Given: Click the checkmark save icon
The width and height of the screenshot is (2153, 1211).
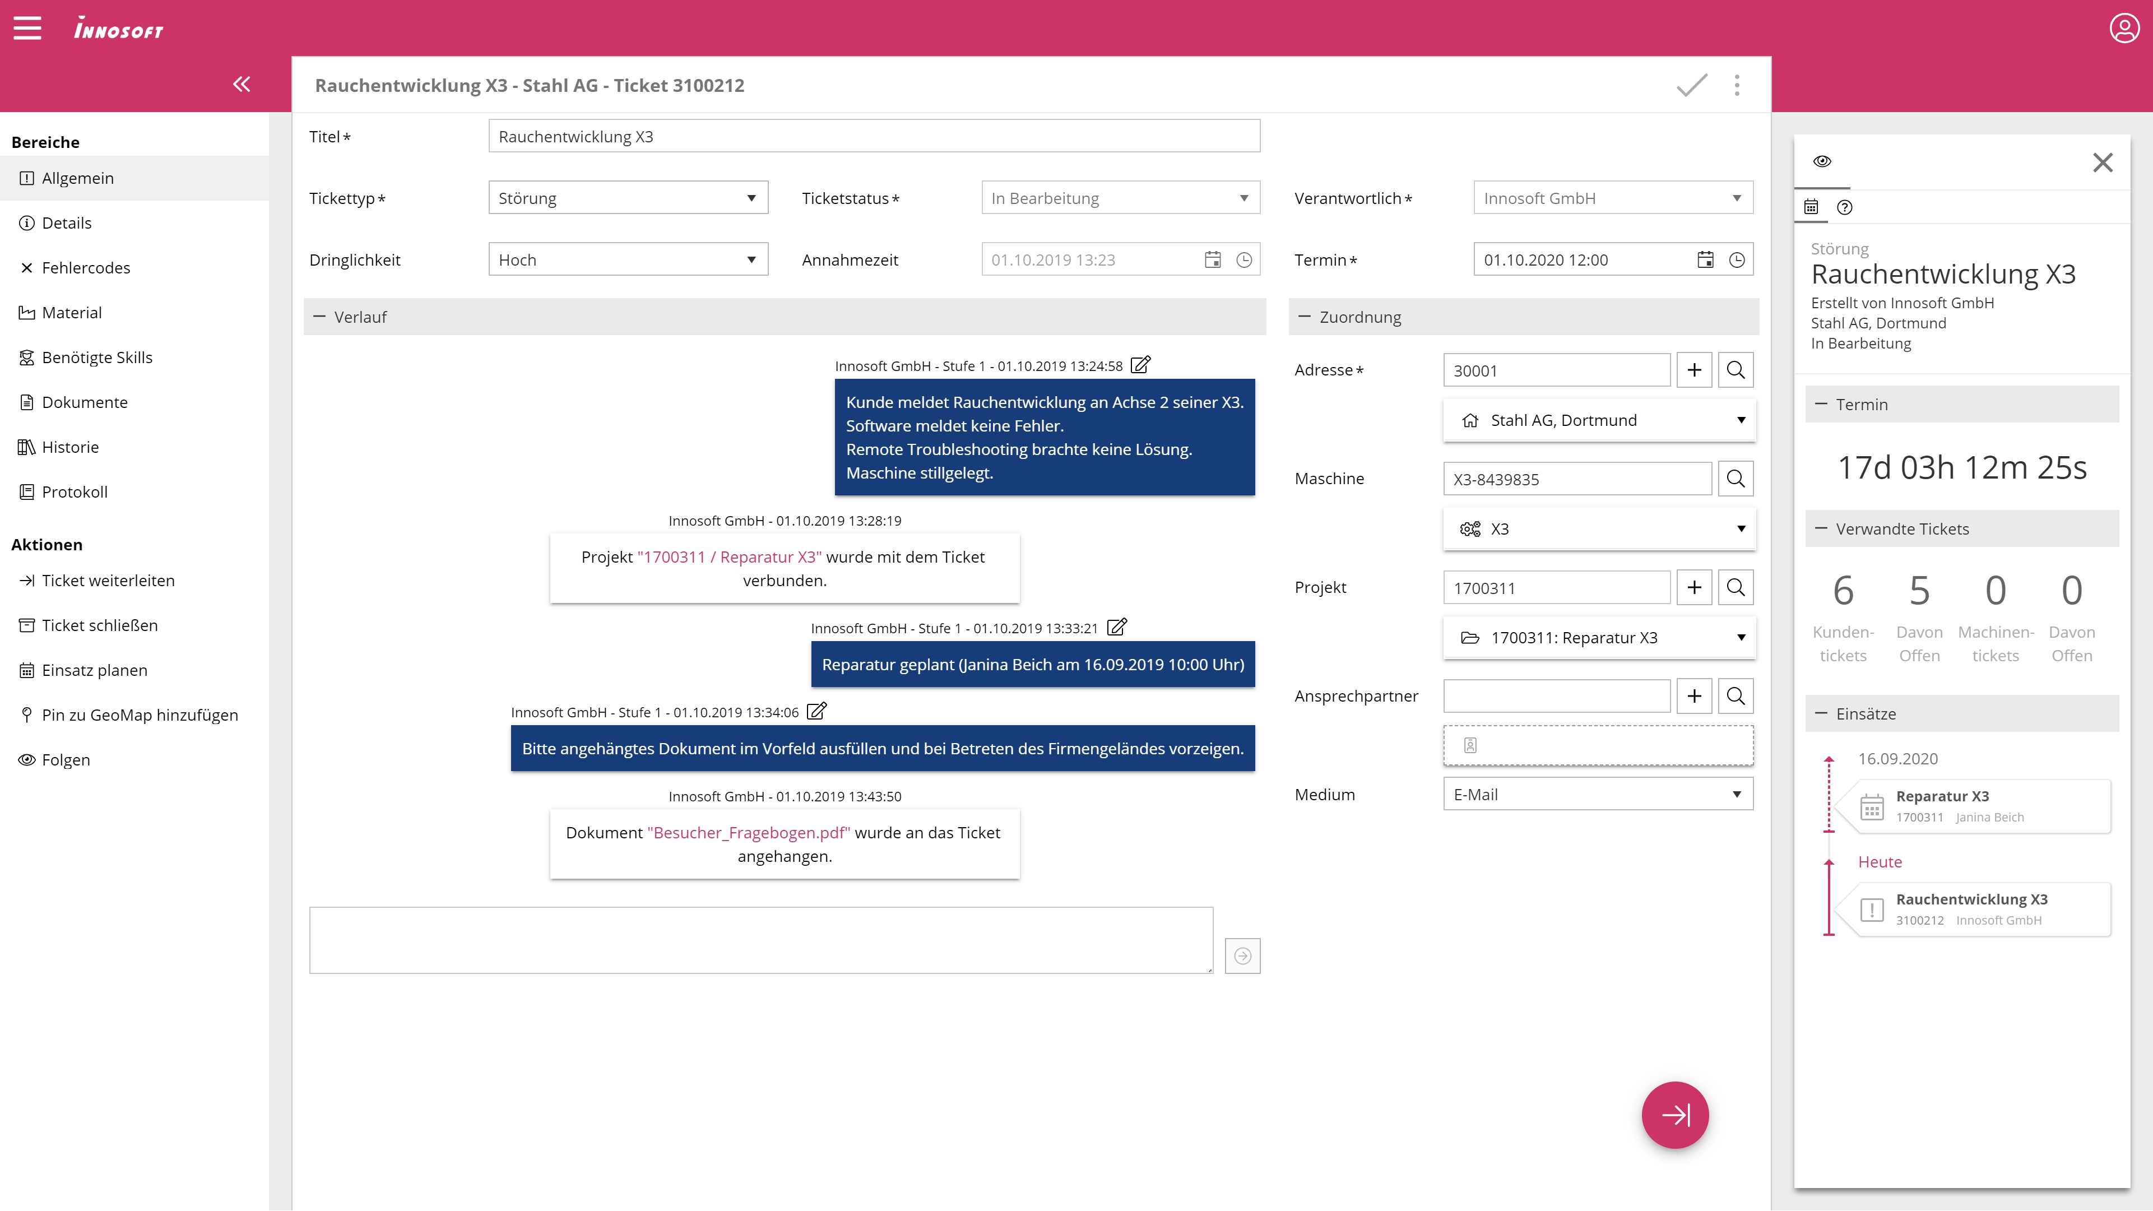Looking at the screenshot, I should tap(1692, 85).
